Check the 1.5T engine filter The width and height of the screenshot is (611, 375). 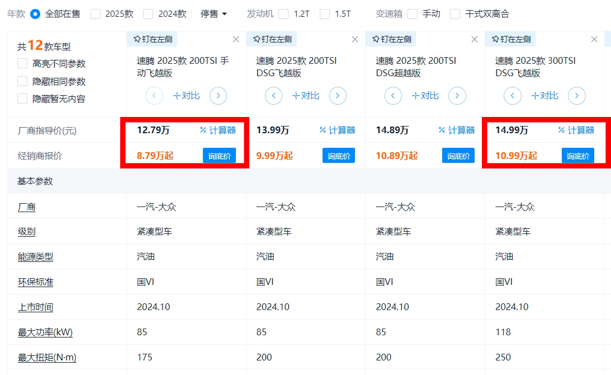pos(325,14)
